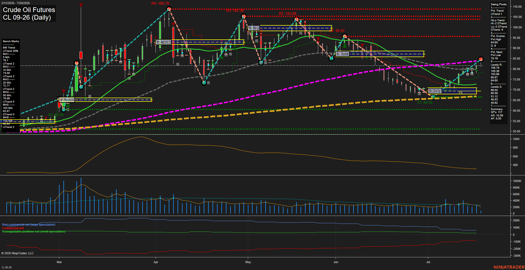Click the latest evolving pivot high marker in July
Viewport: 525px width, 270px height.
(481, 59)
